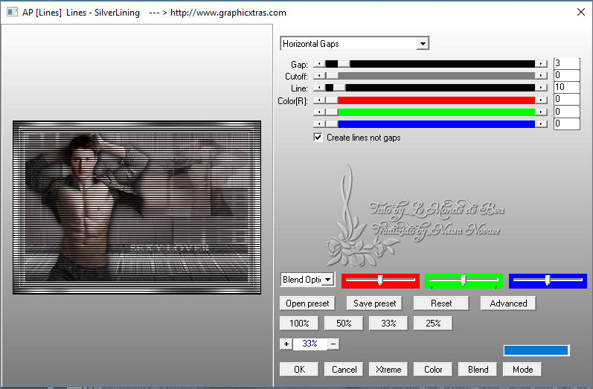The height and width of the screenshot is (389, 593).
Task: Click the blue color slider right arrow
Action: click(x=541, y=124)
